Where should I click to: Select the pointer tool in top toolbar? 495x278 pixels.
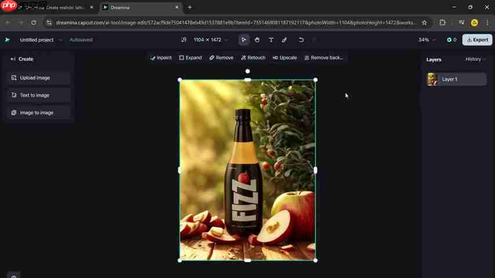click(243, 40)
